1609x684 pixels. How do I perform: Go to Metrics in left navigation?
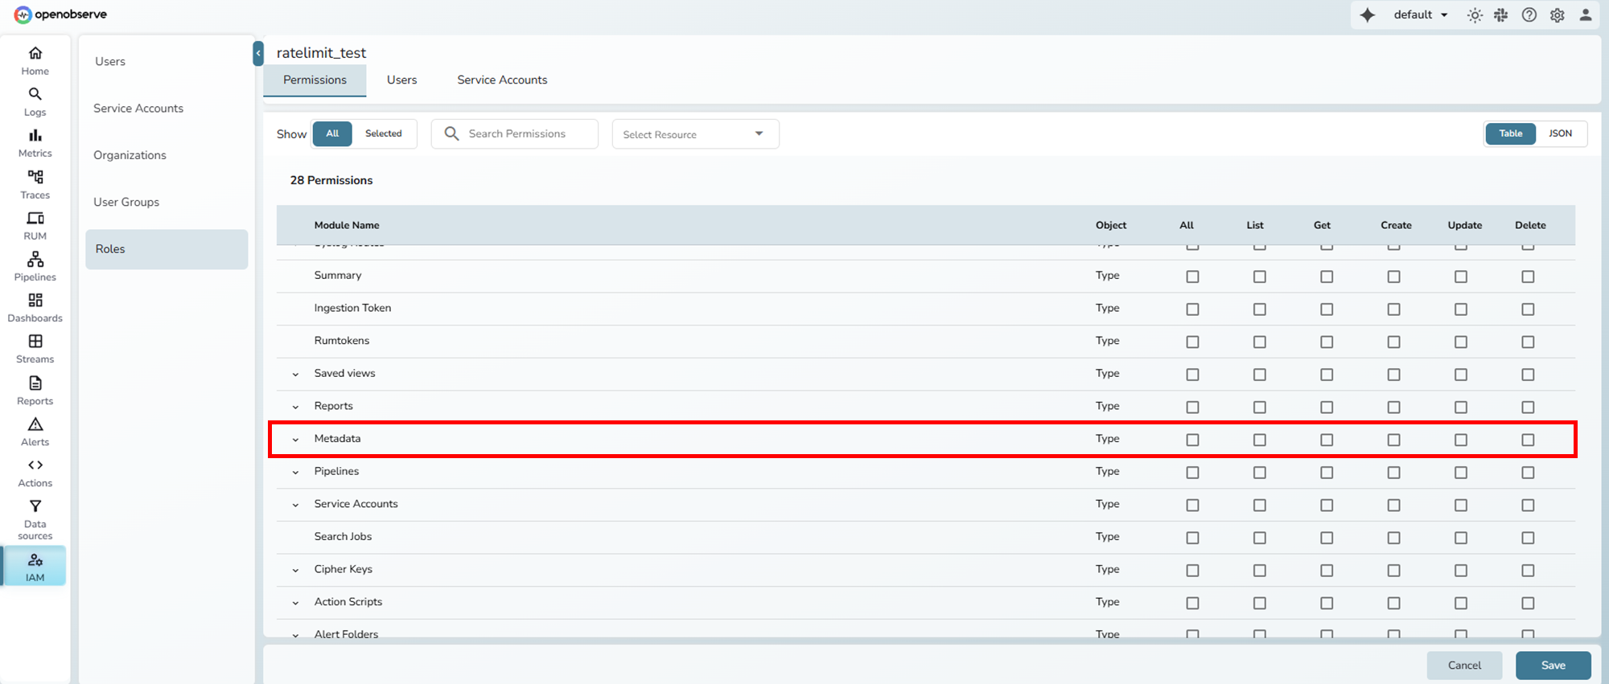click(x=35, y=143)
